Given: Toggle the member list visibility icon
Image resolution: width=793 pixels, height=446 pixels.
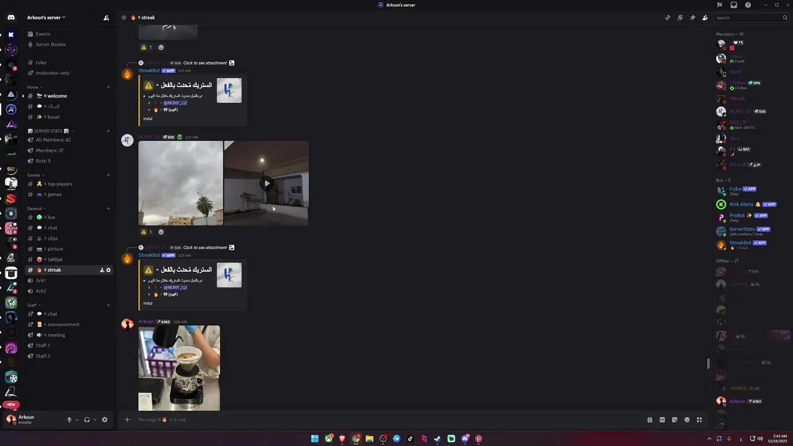Looking at the screenshot, I should coord(704,17).
